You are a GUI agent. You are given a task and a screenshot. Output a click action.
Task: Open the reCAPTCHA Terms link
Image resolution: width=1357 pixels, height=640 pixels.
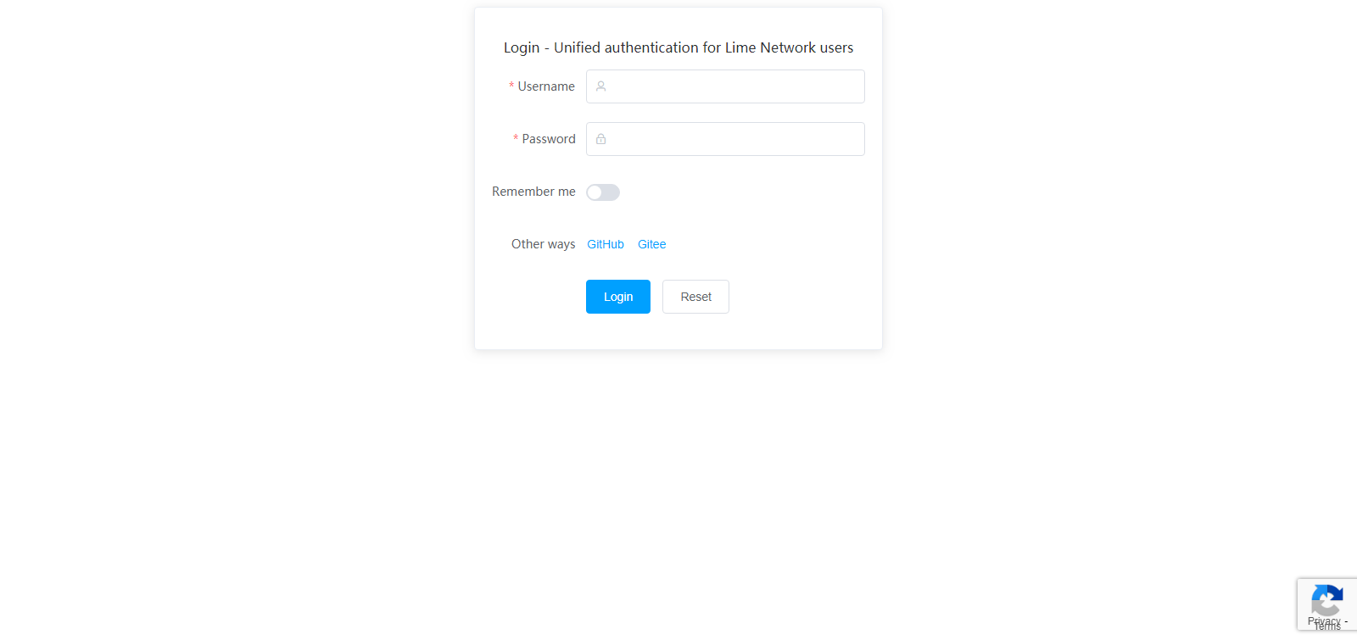[1327, 627]
